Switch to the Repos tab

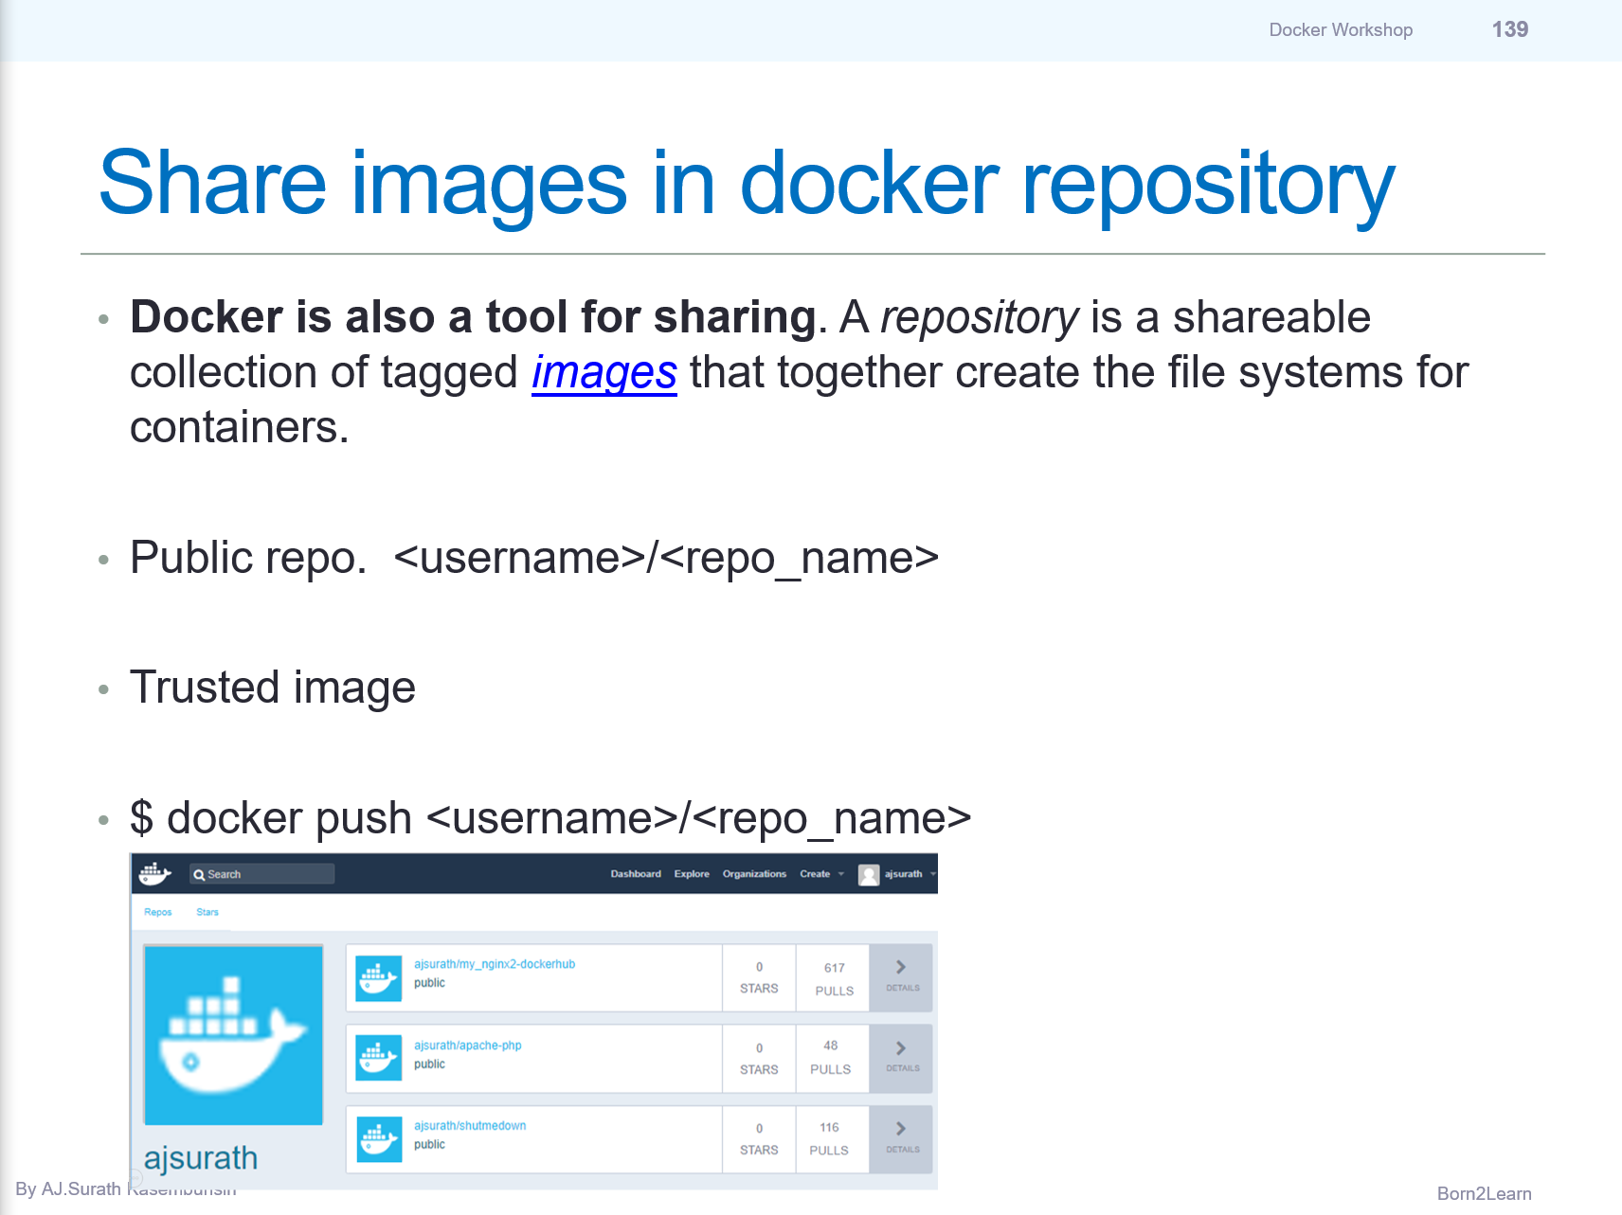click(x=158, y=912)
